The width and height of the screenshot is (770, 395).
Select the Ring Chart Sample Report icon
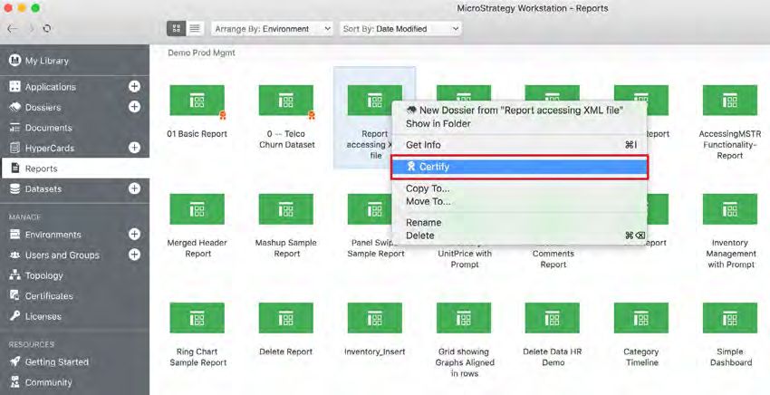(197, 318)
